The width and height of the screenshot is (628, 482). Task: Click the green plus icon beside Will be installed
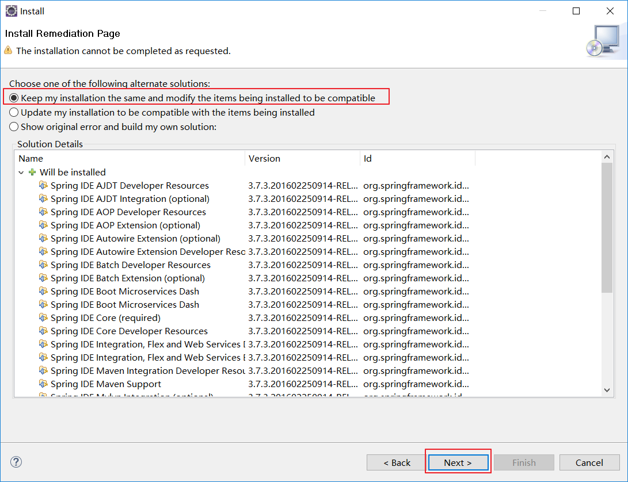pyautogui.click(x=31, y=172)
